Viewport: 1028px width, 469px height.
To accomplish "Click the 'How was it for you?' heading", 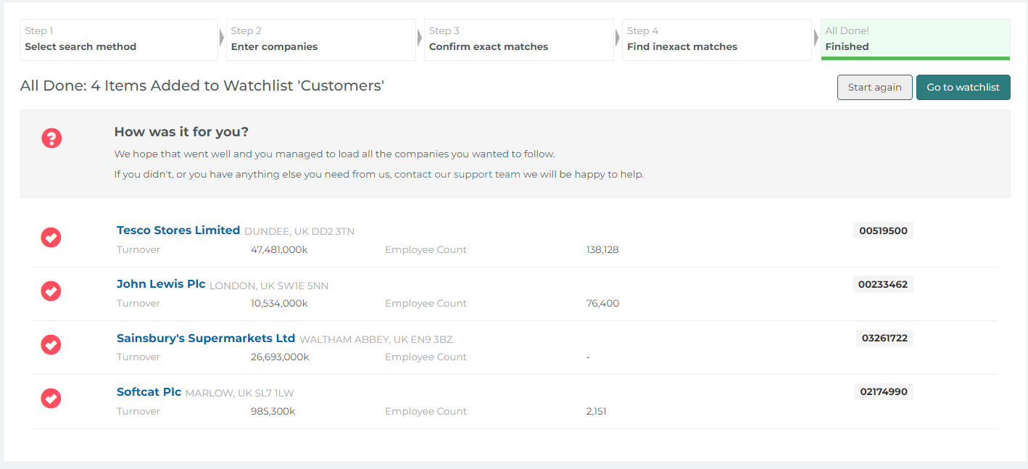I will click(x=181, y=132).
